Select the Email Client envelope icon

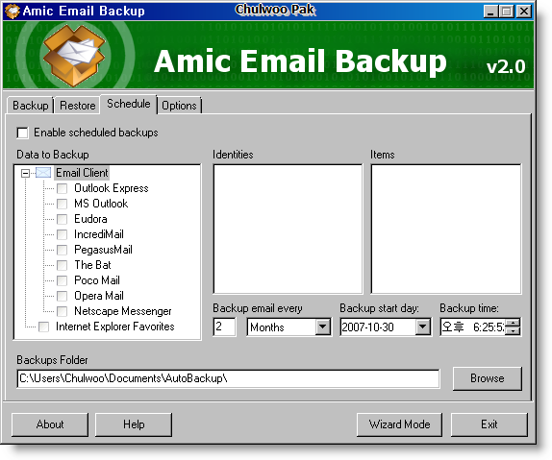[x=43, y=173]
